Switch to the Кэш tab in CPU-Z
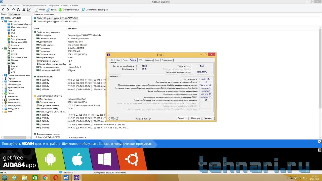The height and width of the screenshot is (181, 322). pos(118,60)
